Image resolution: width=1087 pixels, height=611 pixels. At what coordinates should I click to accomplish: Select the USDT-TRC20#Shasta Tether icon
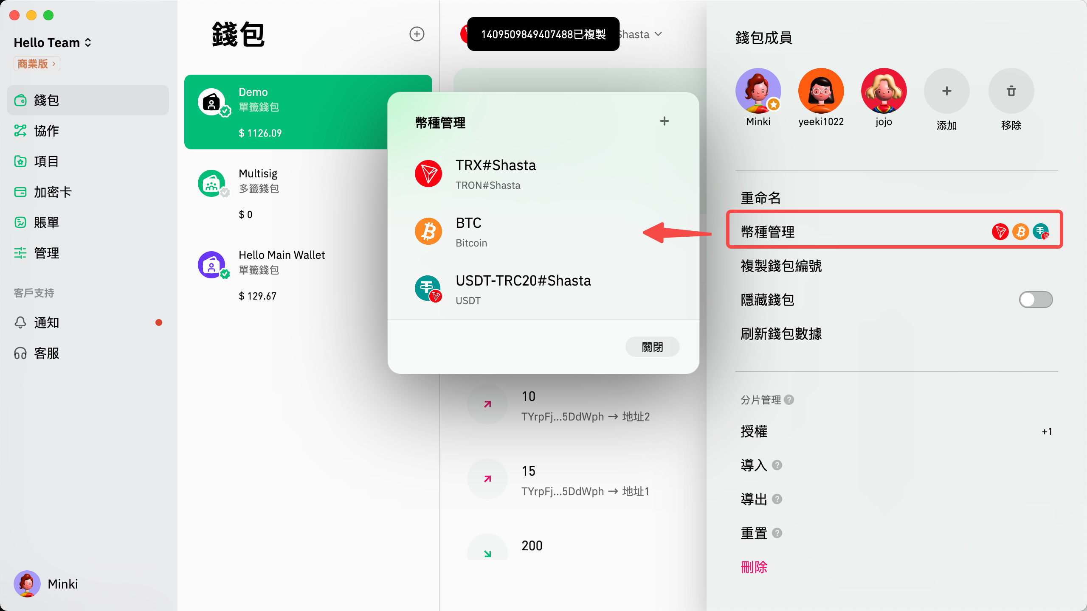428,289
